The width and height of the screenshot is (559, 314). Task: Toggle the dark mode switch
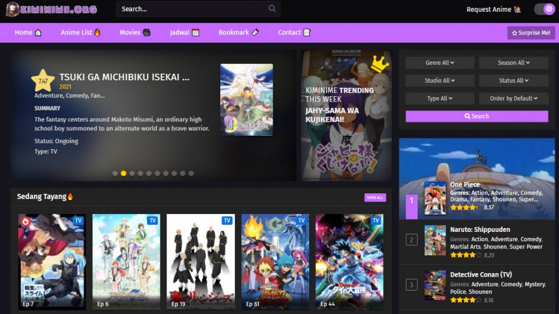(x=544, y=9)
